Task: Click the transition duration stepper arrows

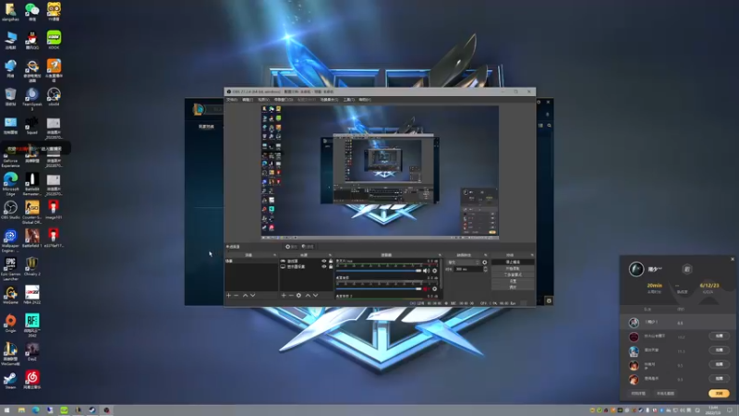Action: (486, 269)
